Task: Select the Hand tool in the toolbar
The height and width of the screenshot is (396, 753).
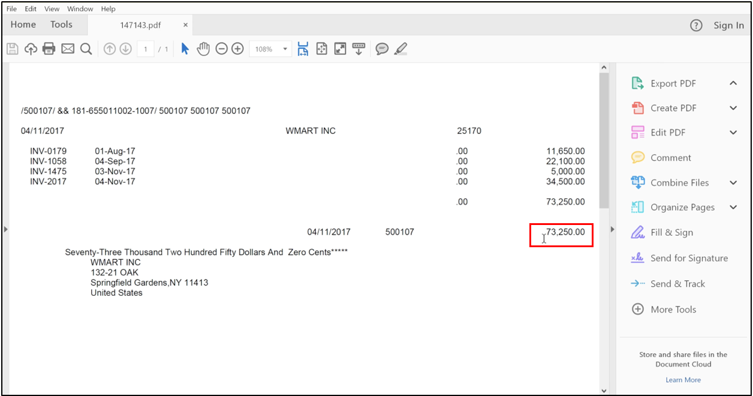Action: click(203, 49)
